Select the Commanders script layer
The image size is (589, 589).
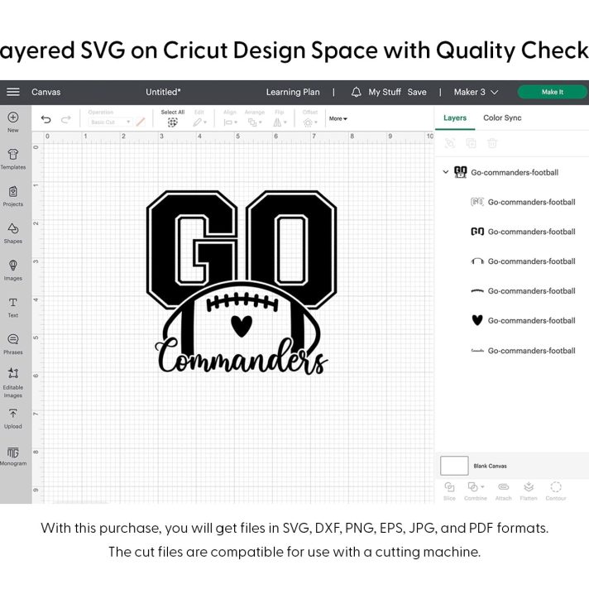pyautogui.click(x=523, y=351)
